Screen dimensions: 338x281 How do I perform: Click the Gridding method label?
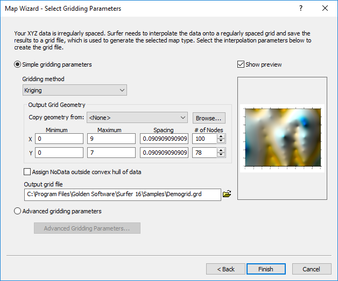tap(44, 79)
